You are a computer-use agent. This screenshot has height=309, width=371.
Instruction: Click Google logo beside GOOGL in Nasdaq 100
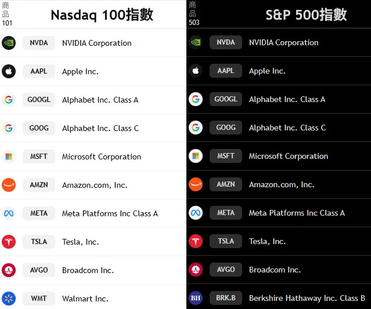pyautogui.click(x=9, y=100)
